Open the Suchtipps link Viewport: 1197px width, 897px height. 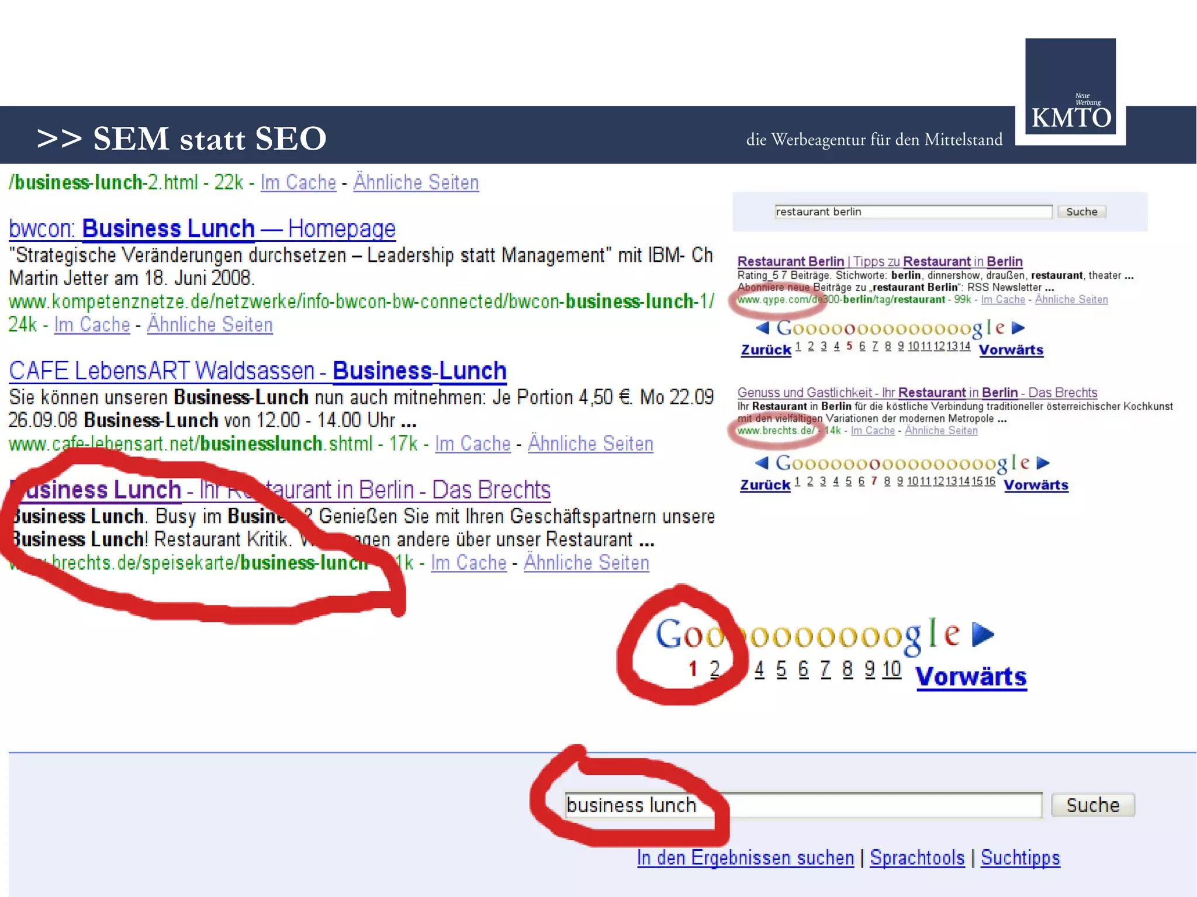pos(1020,857)
